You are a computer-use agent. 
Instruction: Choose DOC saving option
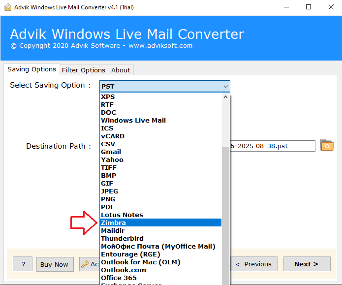coord(160,112)
